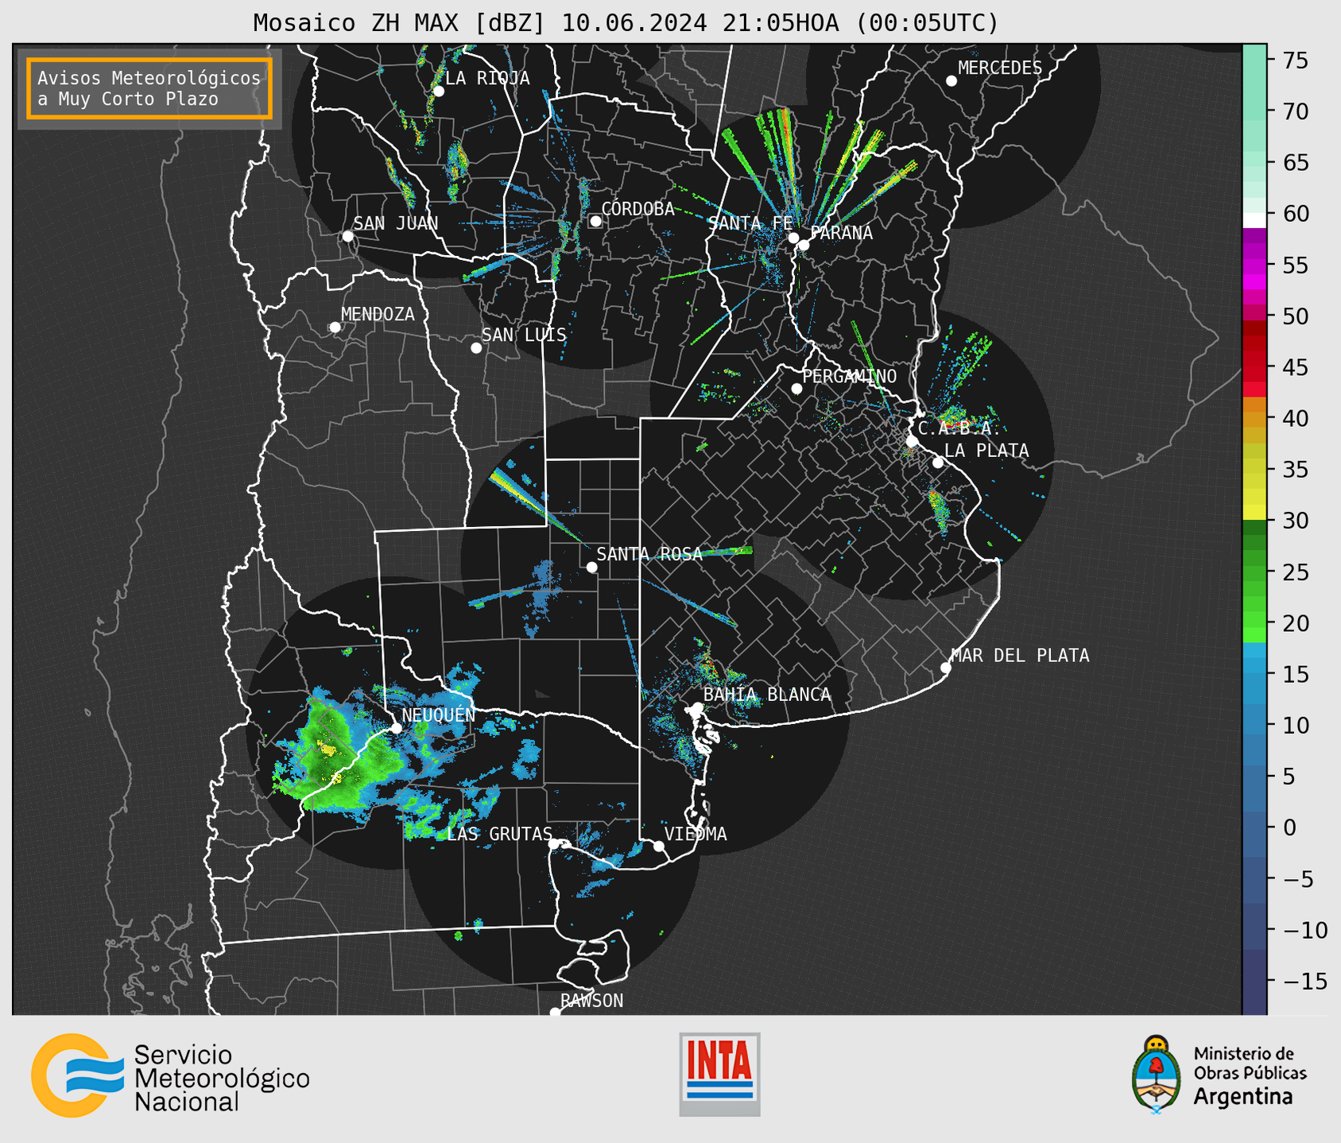Click the SAN LUIS city marker dot

[x=476, y=348]
